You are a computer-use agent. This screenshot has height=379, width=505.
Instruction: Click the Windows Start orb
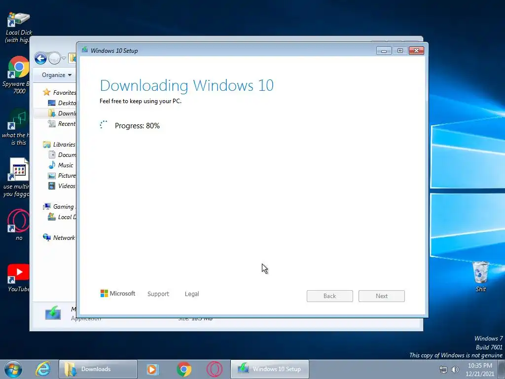click(13, 369)
